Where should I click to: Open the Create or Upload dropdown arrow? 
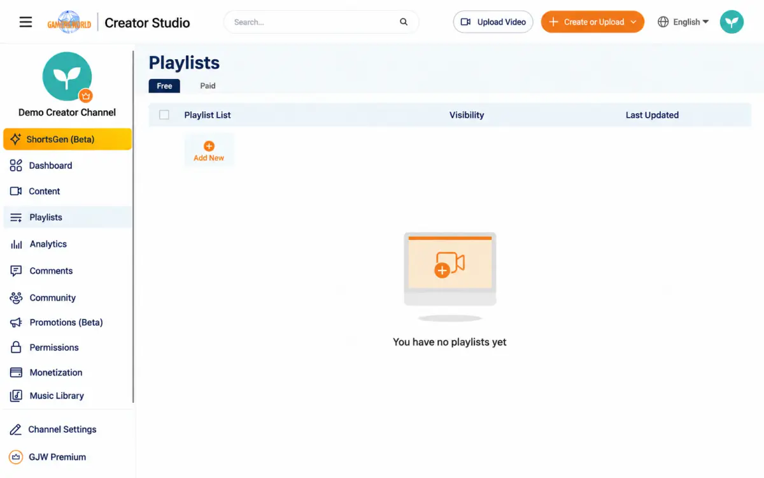[x=633, y=22]
